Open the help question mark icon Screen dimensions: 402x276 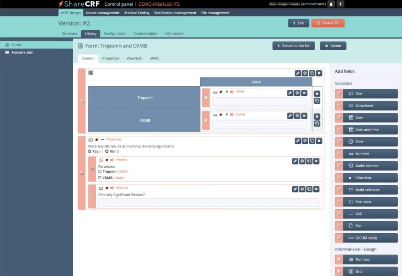341,4
